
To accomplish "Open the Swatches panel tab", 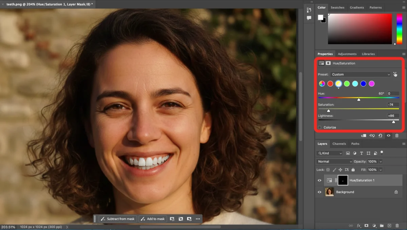I will click(x=337, y=7).
